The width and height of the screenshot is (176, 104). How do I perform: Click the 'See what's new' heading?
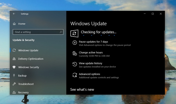(82, 89)
